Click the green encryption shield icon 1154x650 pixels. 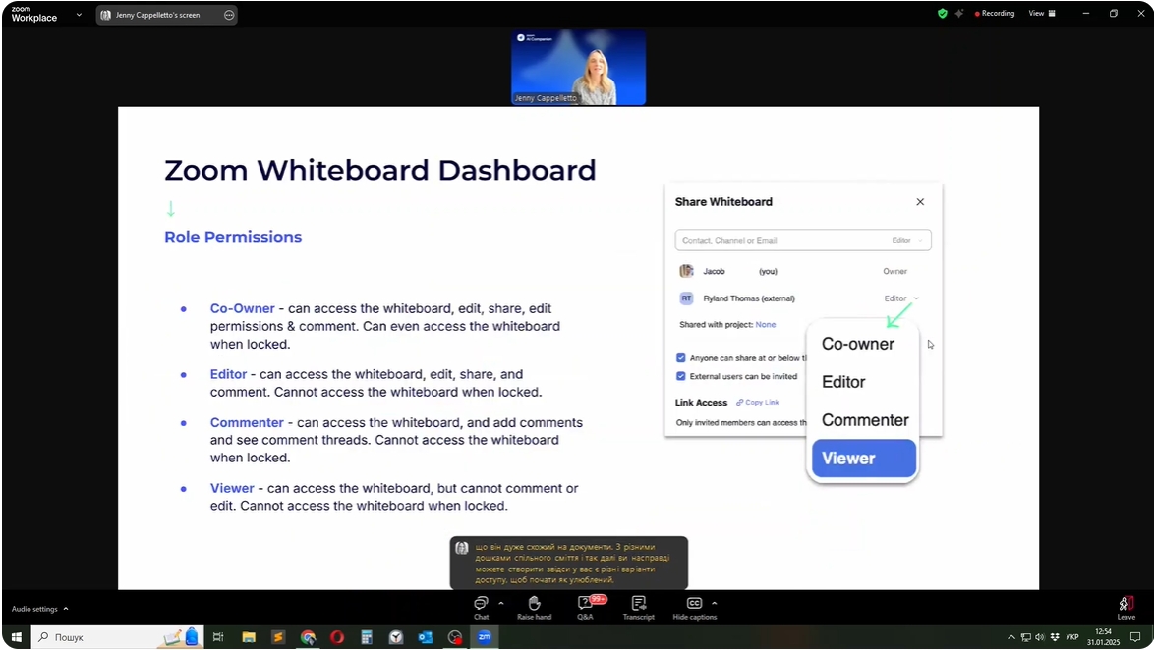pos(942,13)
